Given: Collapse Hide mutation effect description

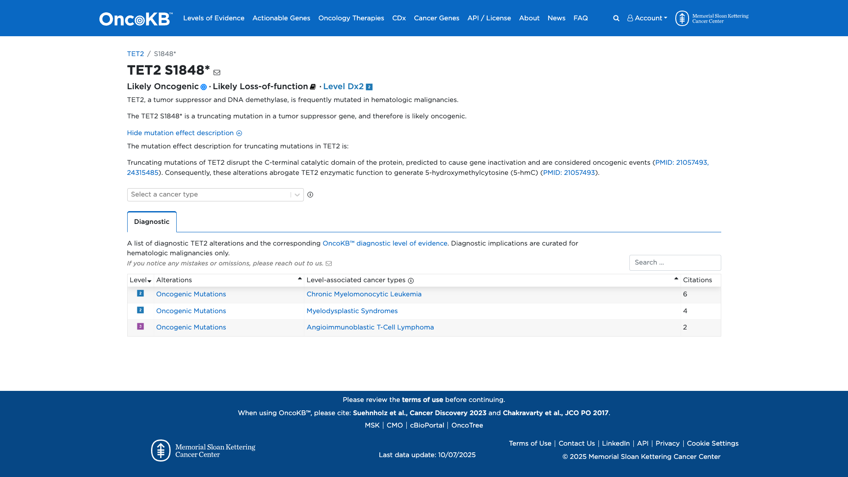Looking at the screenshot, I should pyautogui.click(x=184, y=133).
